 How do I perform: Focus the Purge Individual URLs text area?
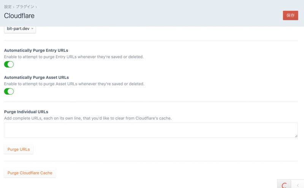(x=150, y=130)
